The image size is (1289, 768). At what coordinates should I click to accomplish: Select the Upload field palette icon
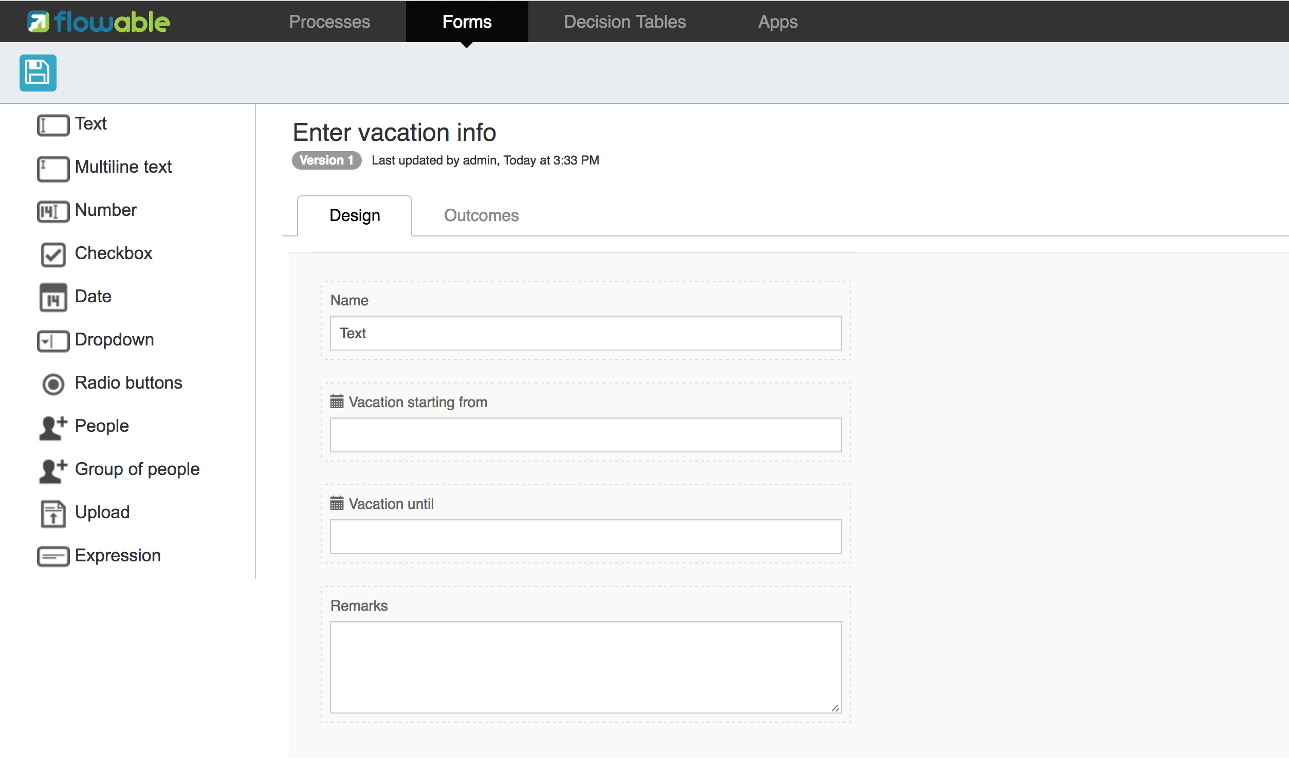(53, 514)
